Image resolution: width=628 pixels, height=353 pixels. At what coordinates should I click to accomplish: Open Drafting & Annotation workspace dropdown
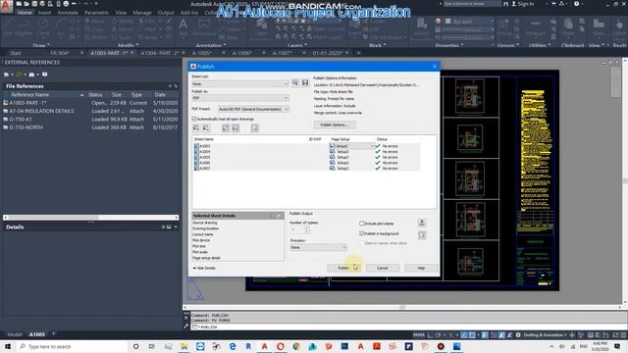[x=545, y=335]
